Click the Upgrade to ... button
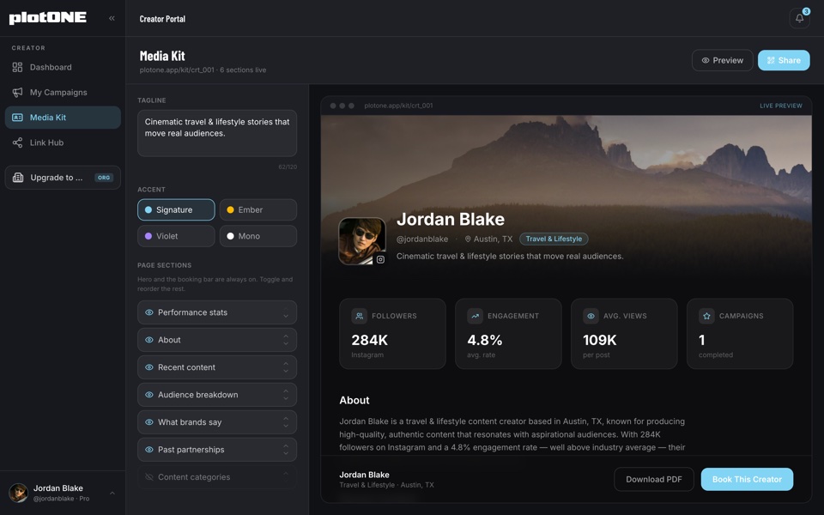 [x=63, y=178]
